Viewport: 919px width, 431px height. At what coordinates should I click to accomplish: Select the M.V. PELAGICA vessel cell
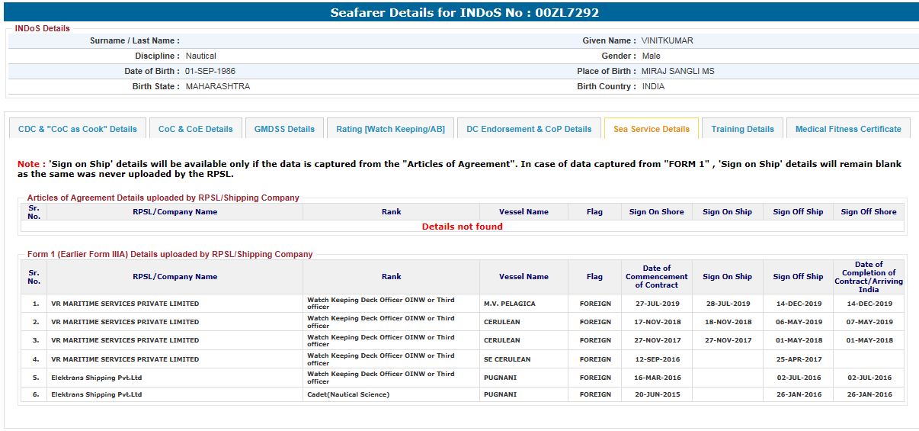click(509, 304)
